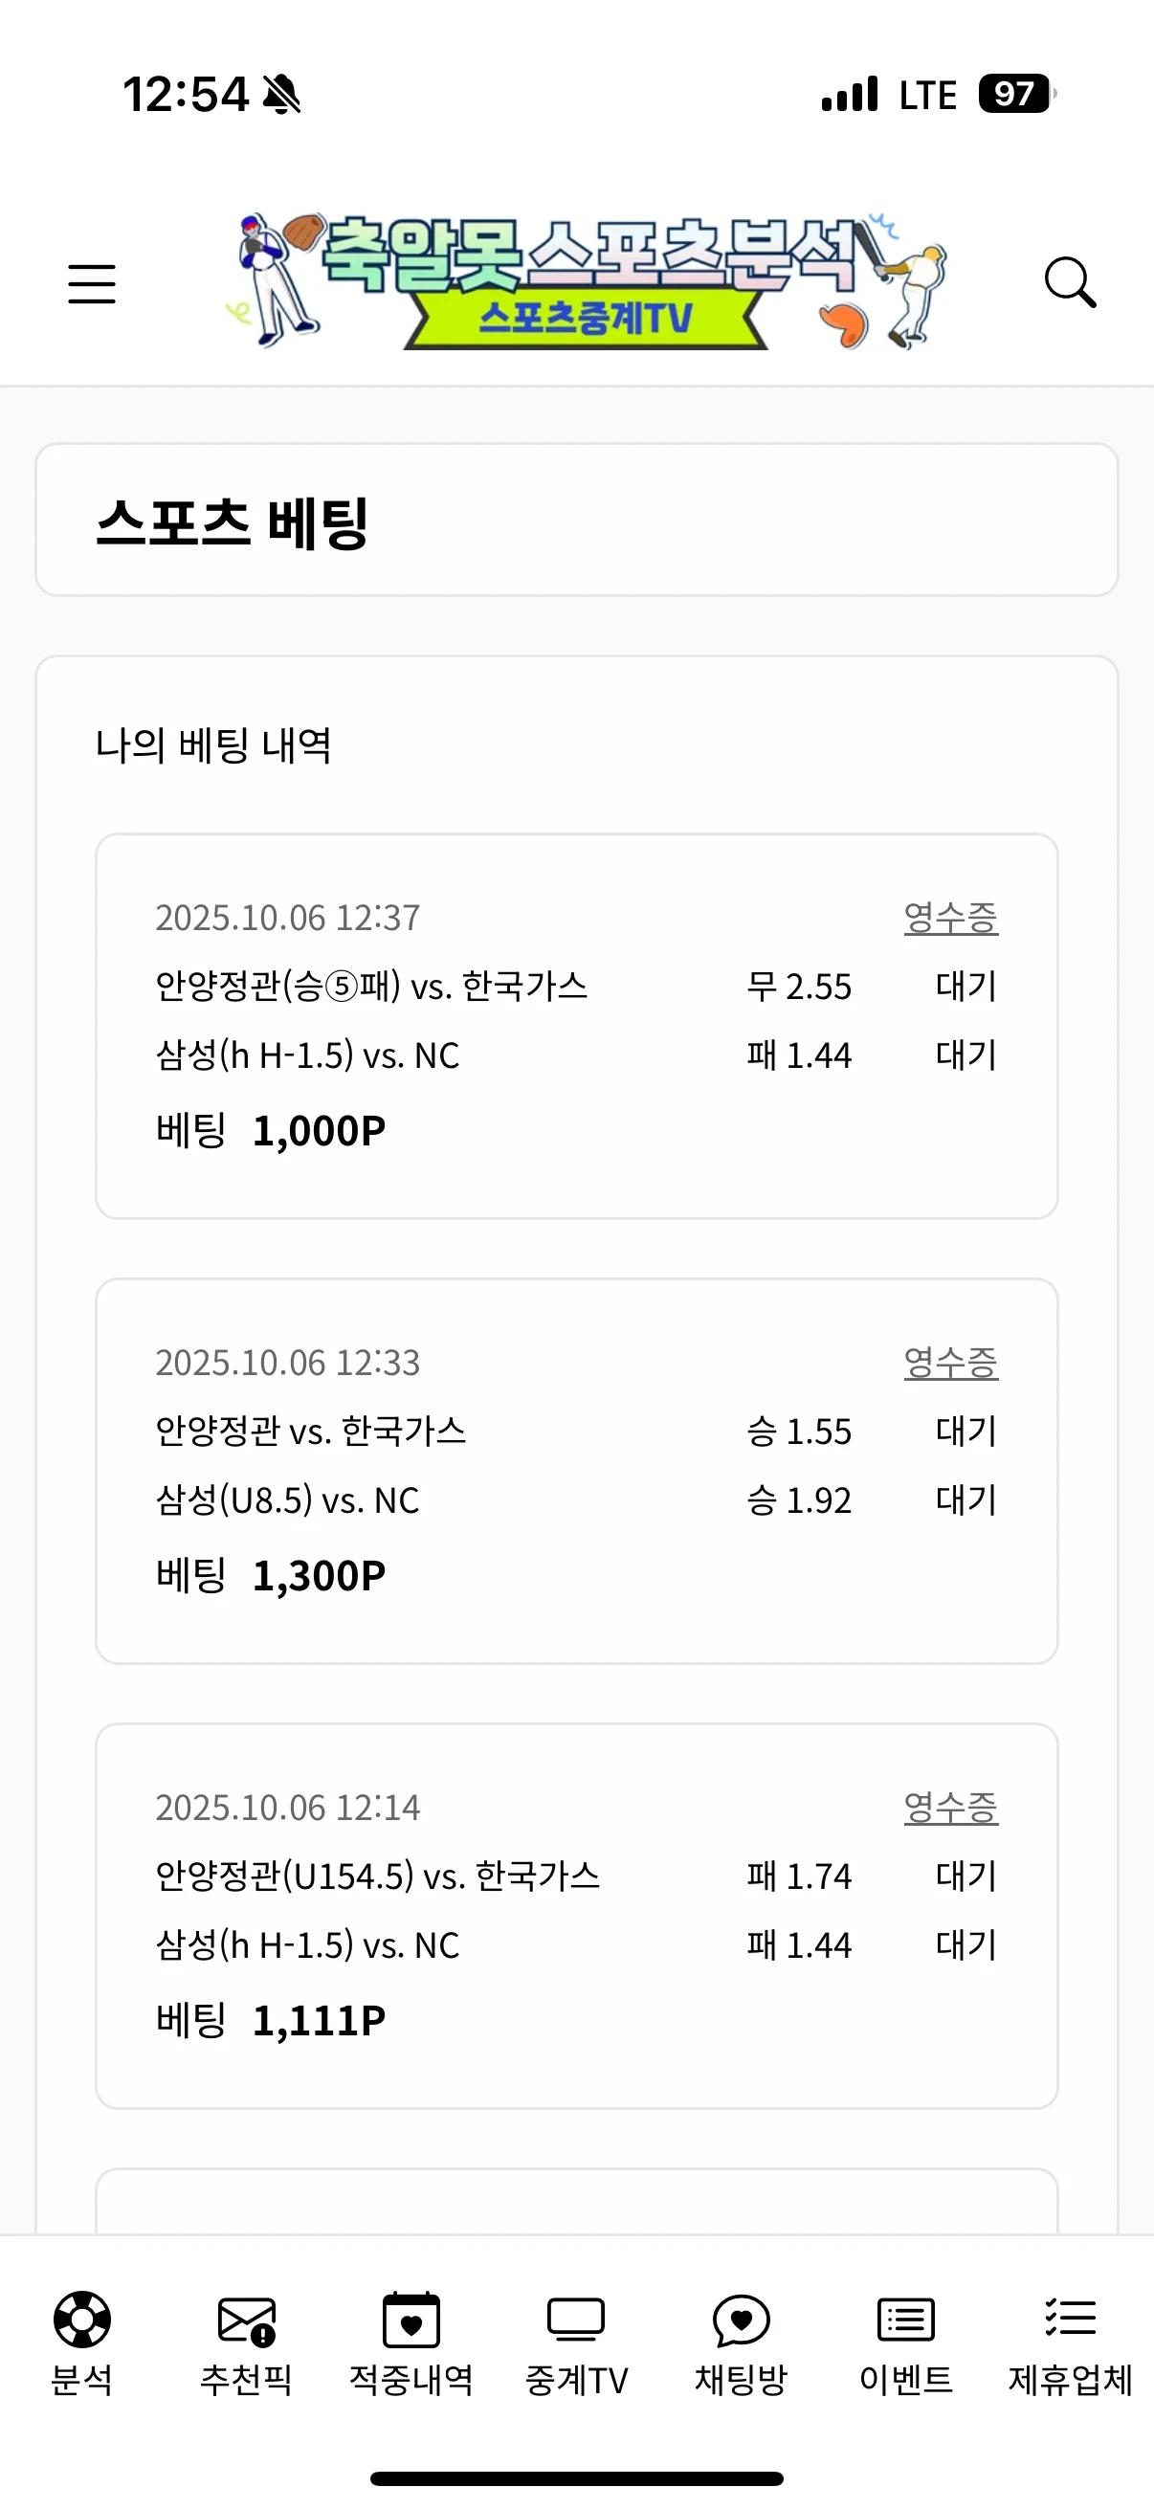
Task: Tap the 스포츠 베팅 page heading
Action: (x=232, y=522)
